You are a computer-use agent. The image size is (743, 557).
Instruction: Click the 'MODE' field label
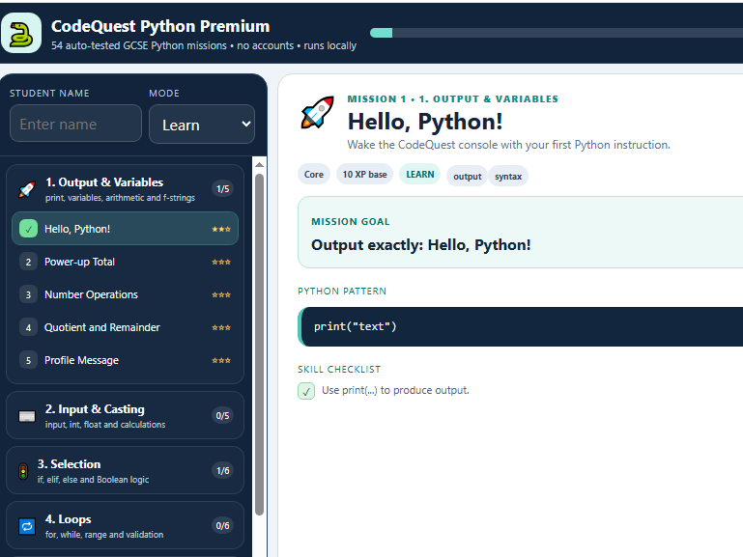point(164,94)
